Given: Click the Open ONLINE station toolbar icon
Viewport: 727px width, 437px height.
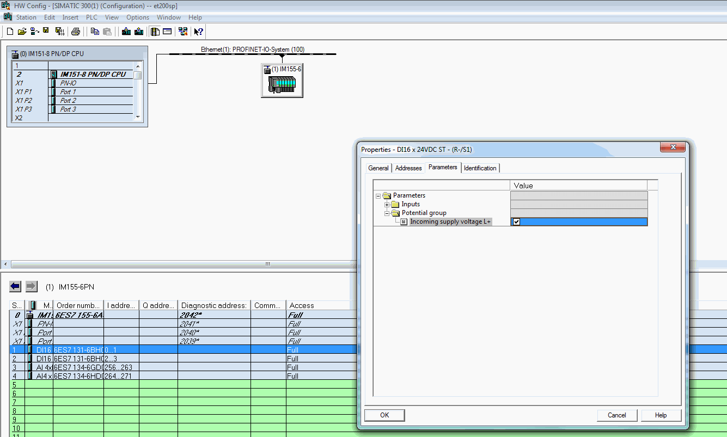Looking at the screenshot, I should click(x=34, y=32).
